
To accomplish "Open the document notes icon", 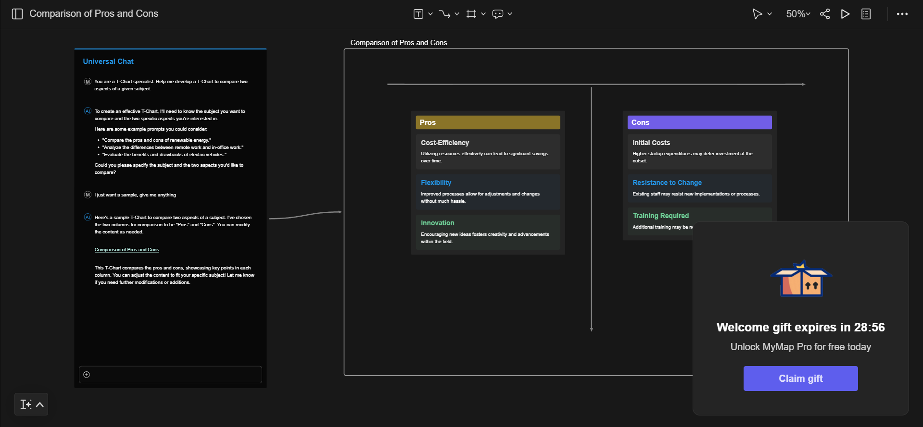I will (x=866, y=14).
